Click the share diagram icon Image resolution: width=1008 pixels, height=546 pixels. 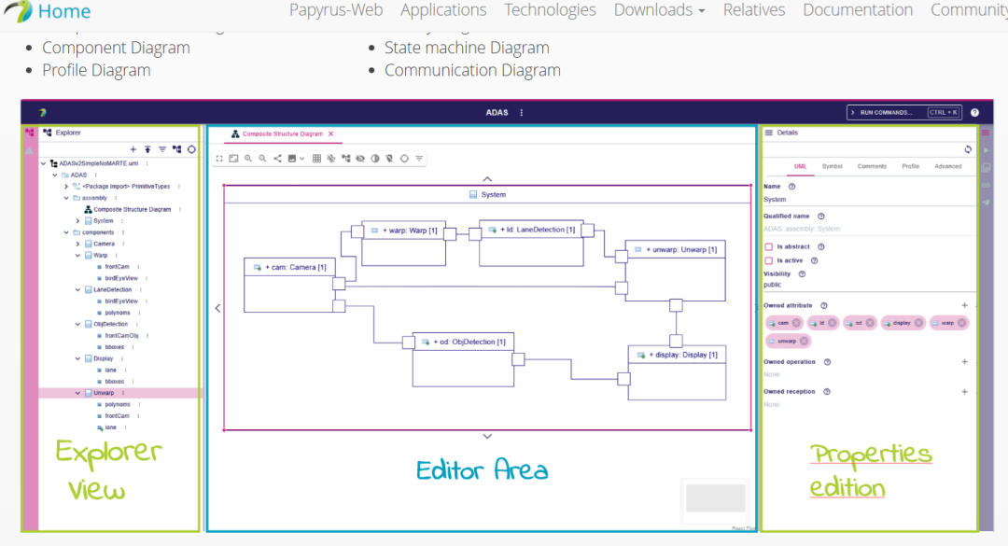278,159
